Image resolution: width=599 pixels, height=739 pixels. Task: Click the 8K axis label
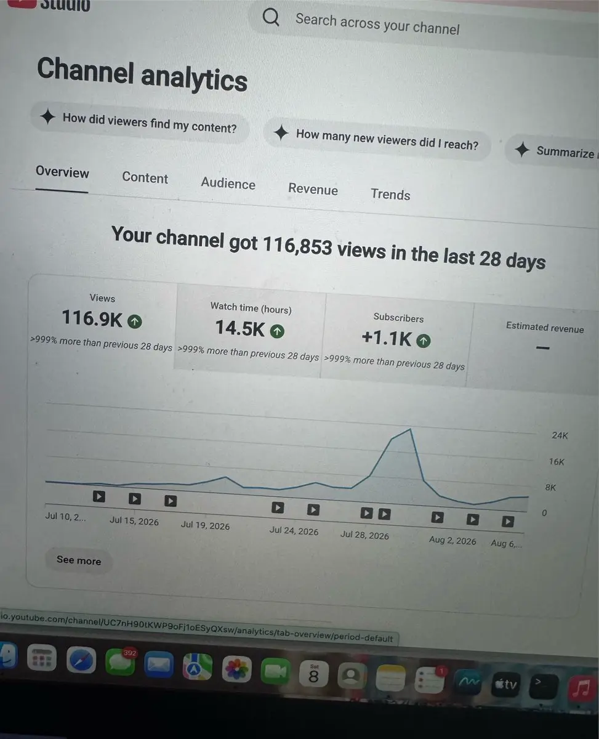click(550, 488)
